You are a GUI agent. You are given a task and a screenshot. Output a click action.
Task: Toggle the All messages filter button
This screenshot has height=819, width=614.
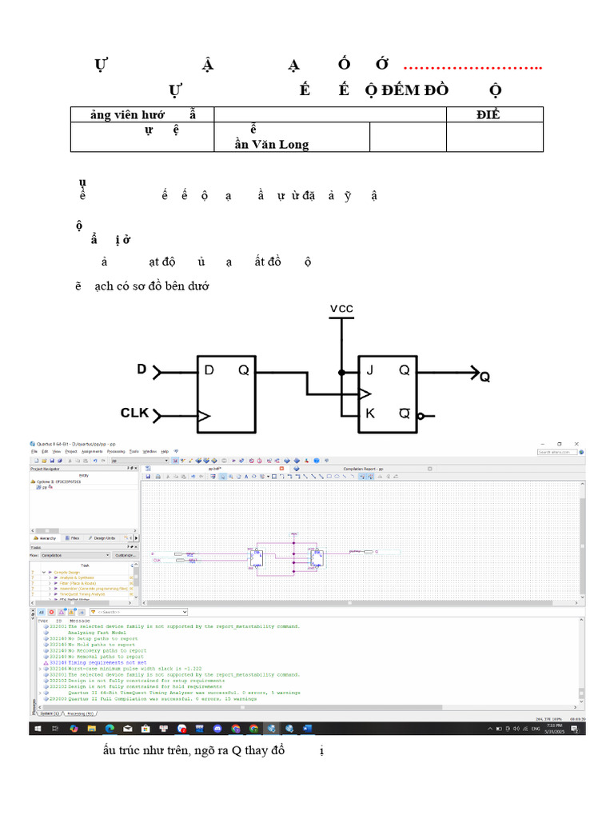tap(42, 612)
